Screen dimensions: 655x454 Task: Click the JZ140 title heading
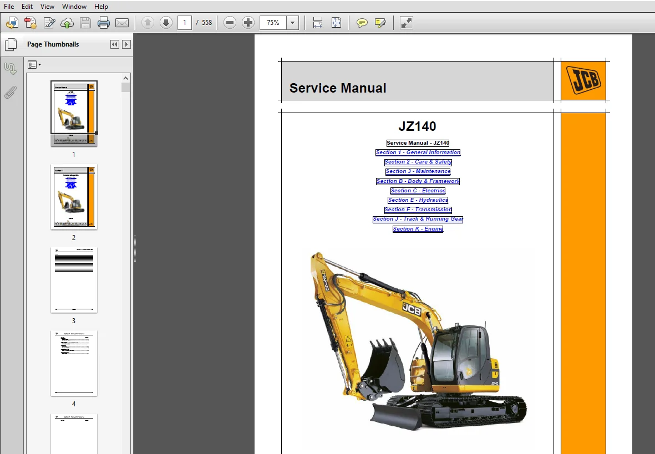click(x=417, y=126)
